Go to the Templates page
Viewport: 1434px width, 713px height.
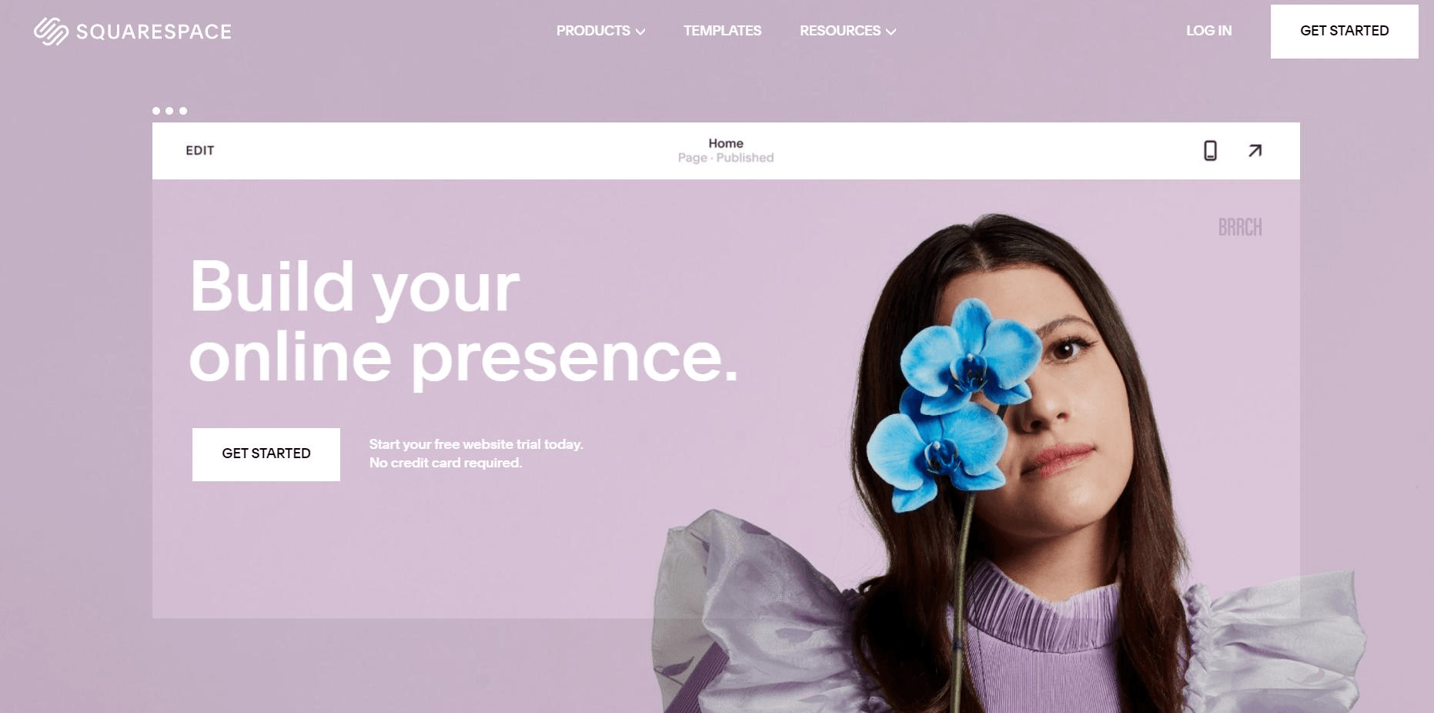pyautogui.click(x=722, y=31)
